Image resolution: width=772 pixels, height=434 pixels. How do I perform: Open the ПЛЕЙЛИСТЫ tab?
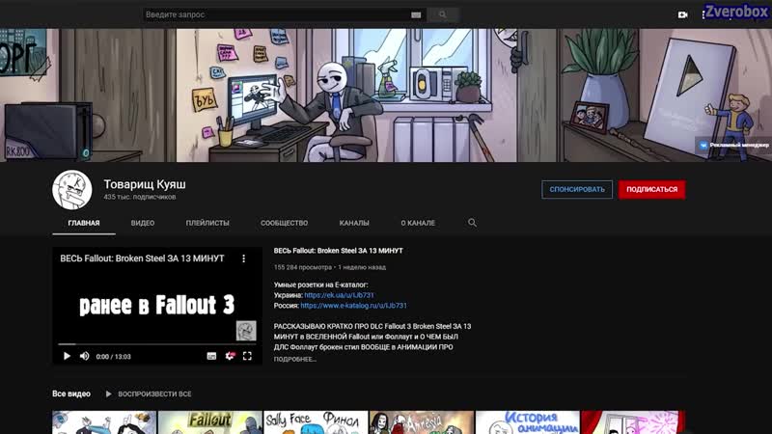(207, 223)
